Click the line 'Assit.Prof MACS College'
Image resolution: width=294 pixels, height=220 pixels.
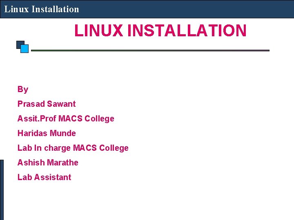pos(66,119)
